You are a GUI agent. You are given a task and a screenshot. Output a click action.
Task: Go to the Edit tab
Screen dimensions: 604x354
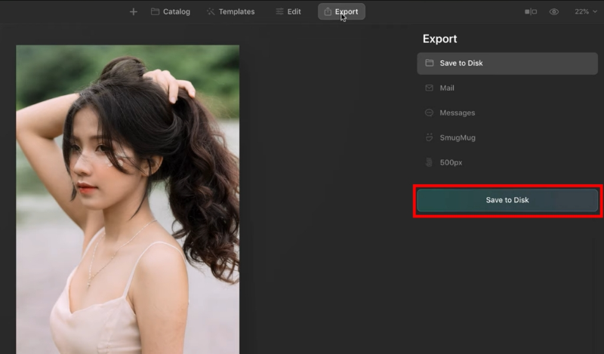(288, 11)
